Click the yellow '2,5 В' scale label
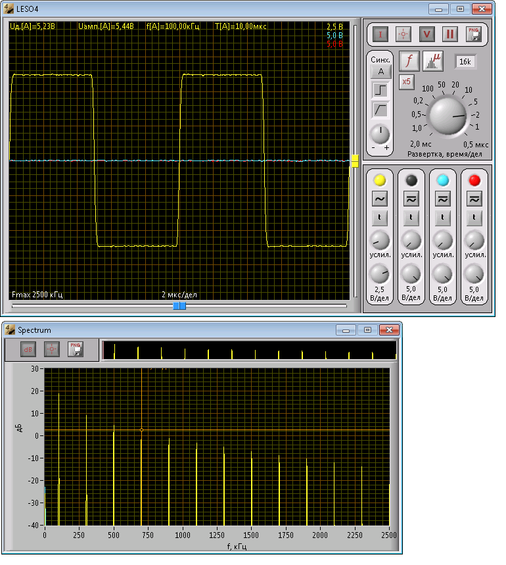The width and height of the screenshot is (506, 565). [x=334, y=27]
